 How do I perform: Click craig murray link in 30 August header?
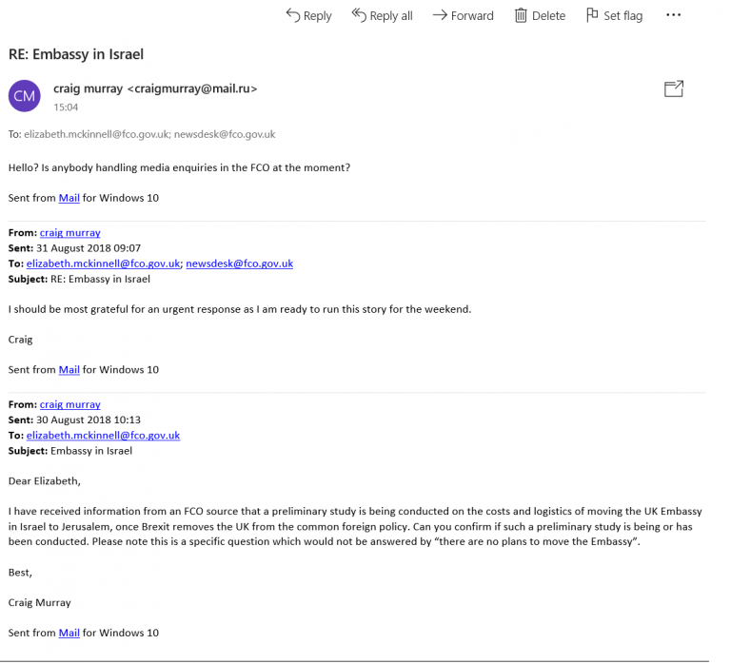[69, 404]
